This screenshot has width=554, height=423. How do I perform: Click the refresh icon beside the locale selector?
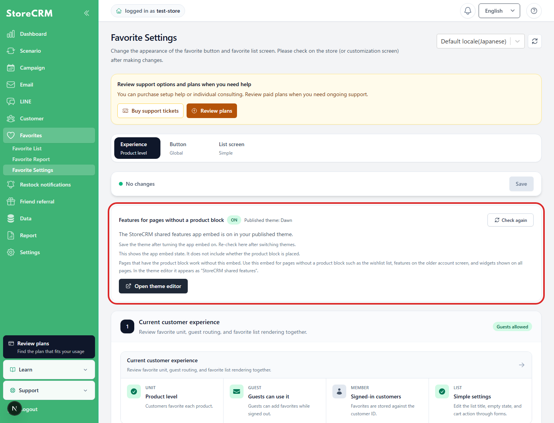click(535, 41)
